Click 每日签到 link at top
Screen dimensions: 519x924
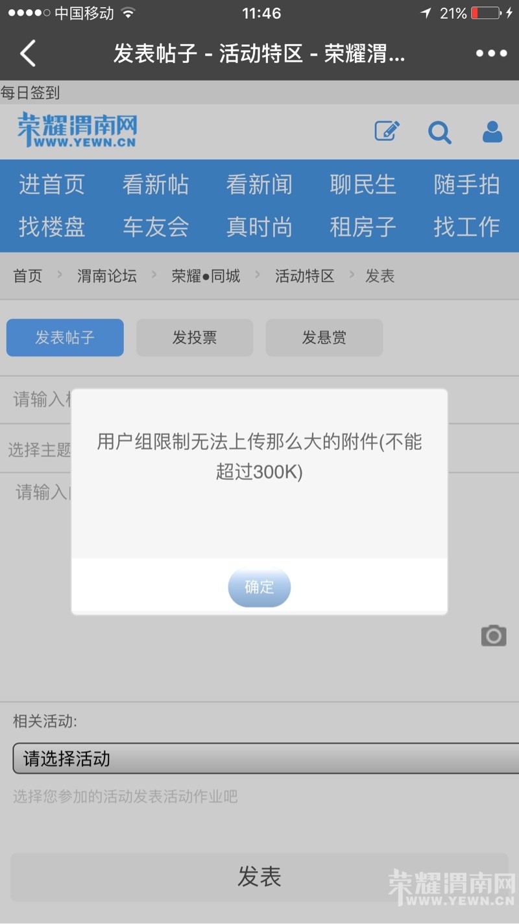click(x=30, y=93)
